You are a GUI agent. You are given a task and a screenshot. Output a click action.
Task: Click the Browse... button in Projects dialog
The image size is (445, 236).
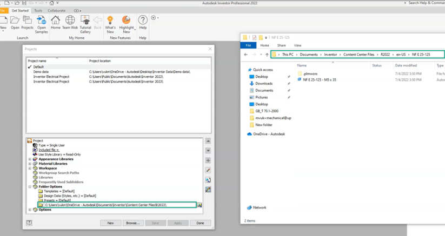point(133,223)
